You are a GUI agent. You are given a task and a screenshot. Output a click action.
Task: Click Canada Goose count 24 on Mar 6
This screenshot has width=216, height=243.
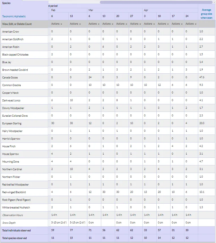tap(90, 77)
